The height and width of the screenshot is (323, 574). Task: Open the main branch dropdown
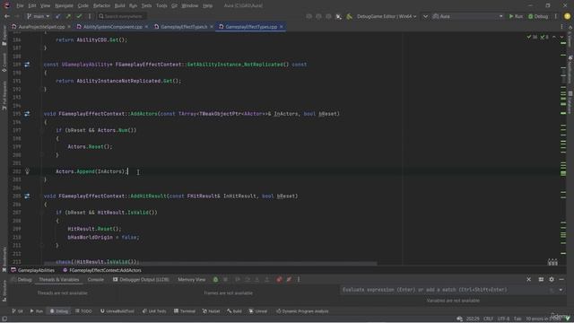38,16
